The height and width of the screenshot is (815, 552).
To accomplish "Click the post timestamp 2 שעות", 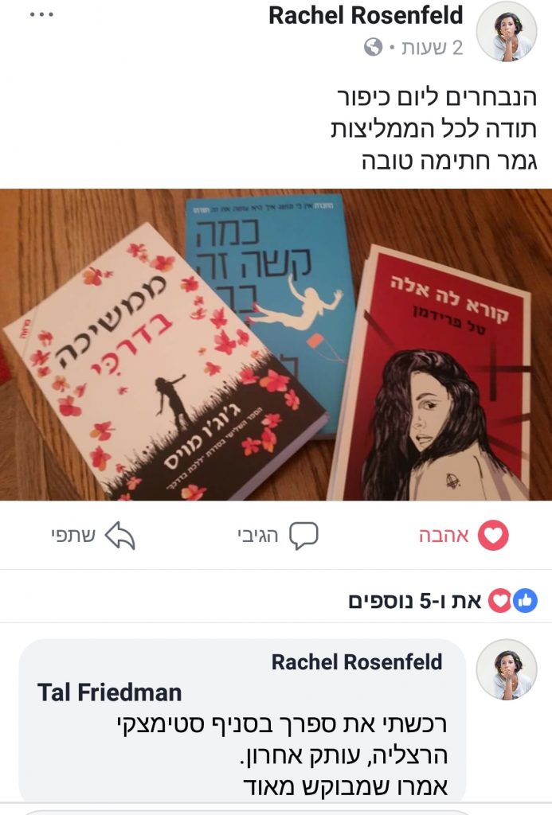I will pyautogui.click(x=432, y=48).
